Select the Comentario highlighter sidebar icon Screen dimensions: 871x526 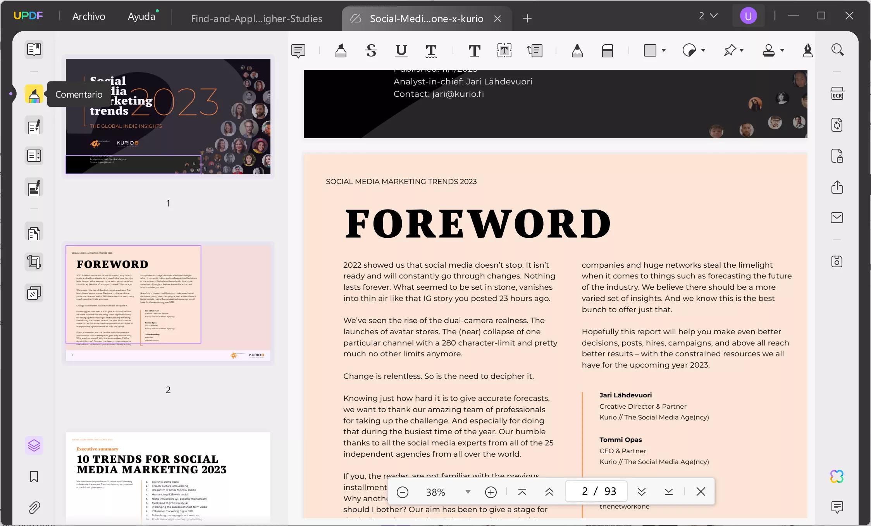(x=34, y=94)
